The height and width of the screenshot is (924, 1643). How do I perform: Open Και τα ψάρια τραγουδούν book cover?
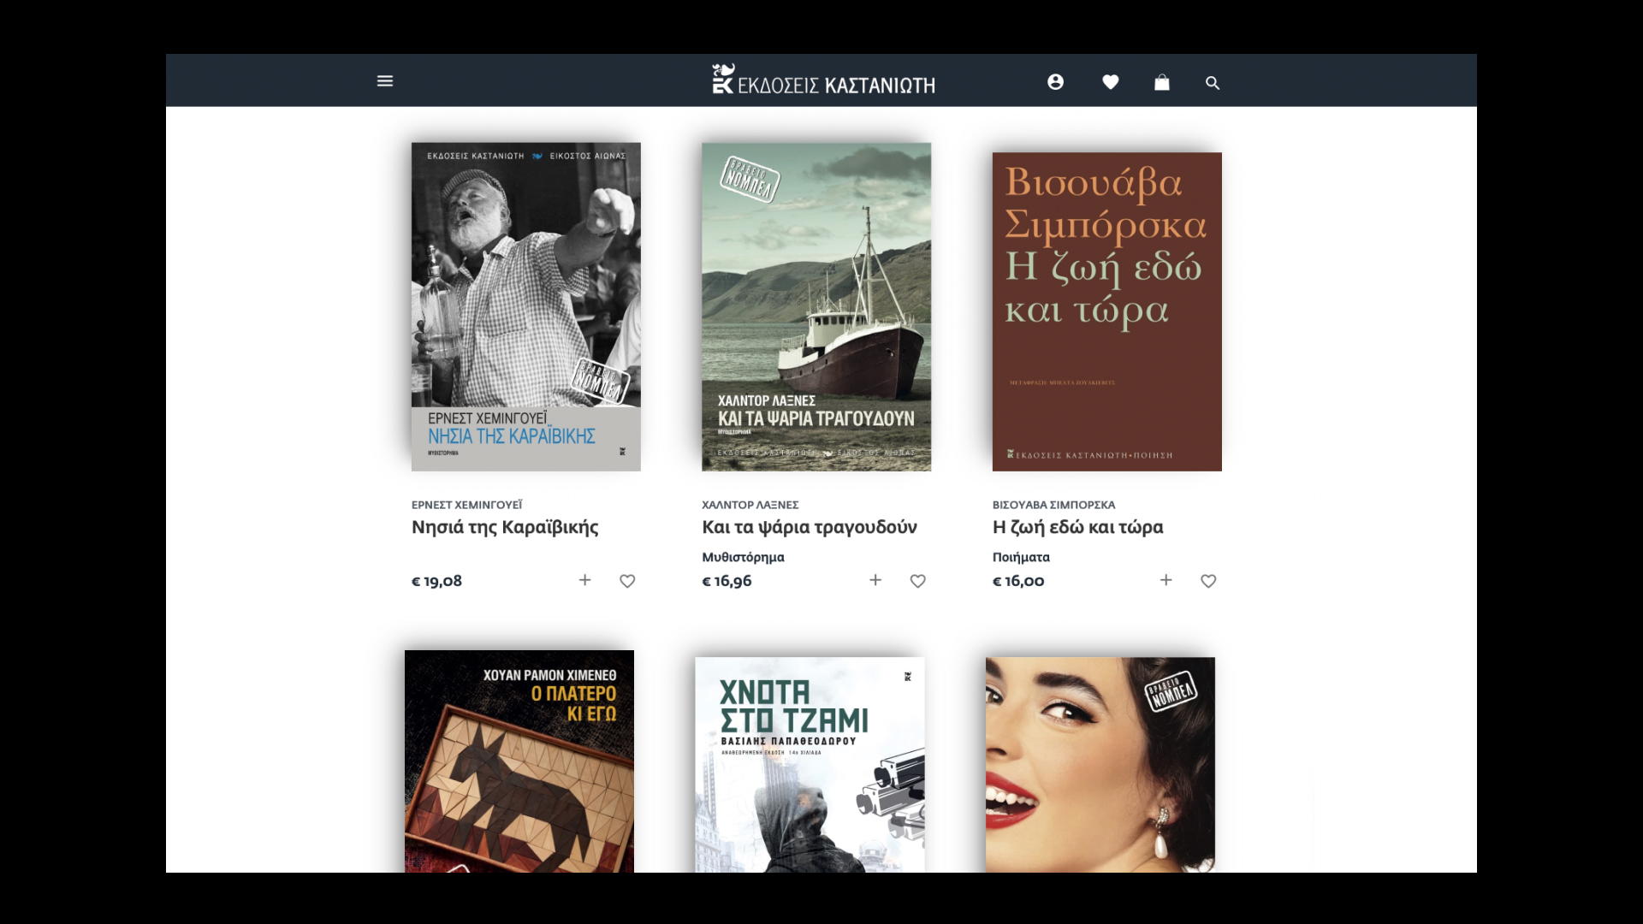click(x=816, y=306)
